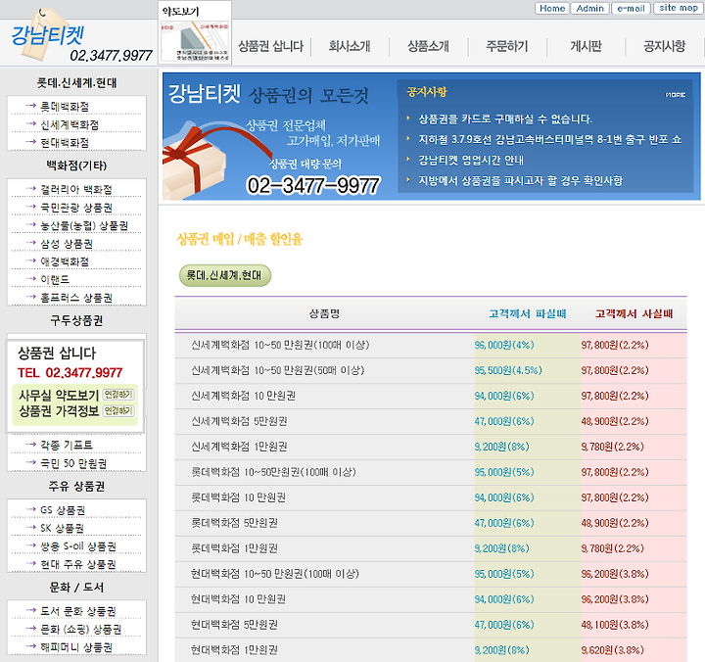This screenshot has height=662, width=705.
Task: Click the 롯데.신세계.현대 sidebar heading
Action: click(76, 82)
